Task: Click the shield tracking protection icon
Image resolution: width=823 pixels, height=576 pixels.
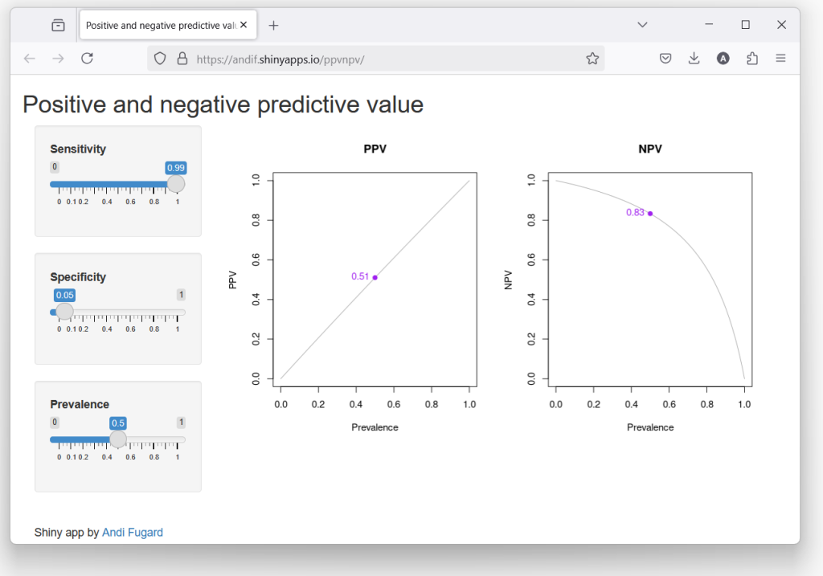Action: pyautogui.click(x=160, y=58)
